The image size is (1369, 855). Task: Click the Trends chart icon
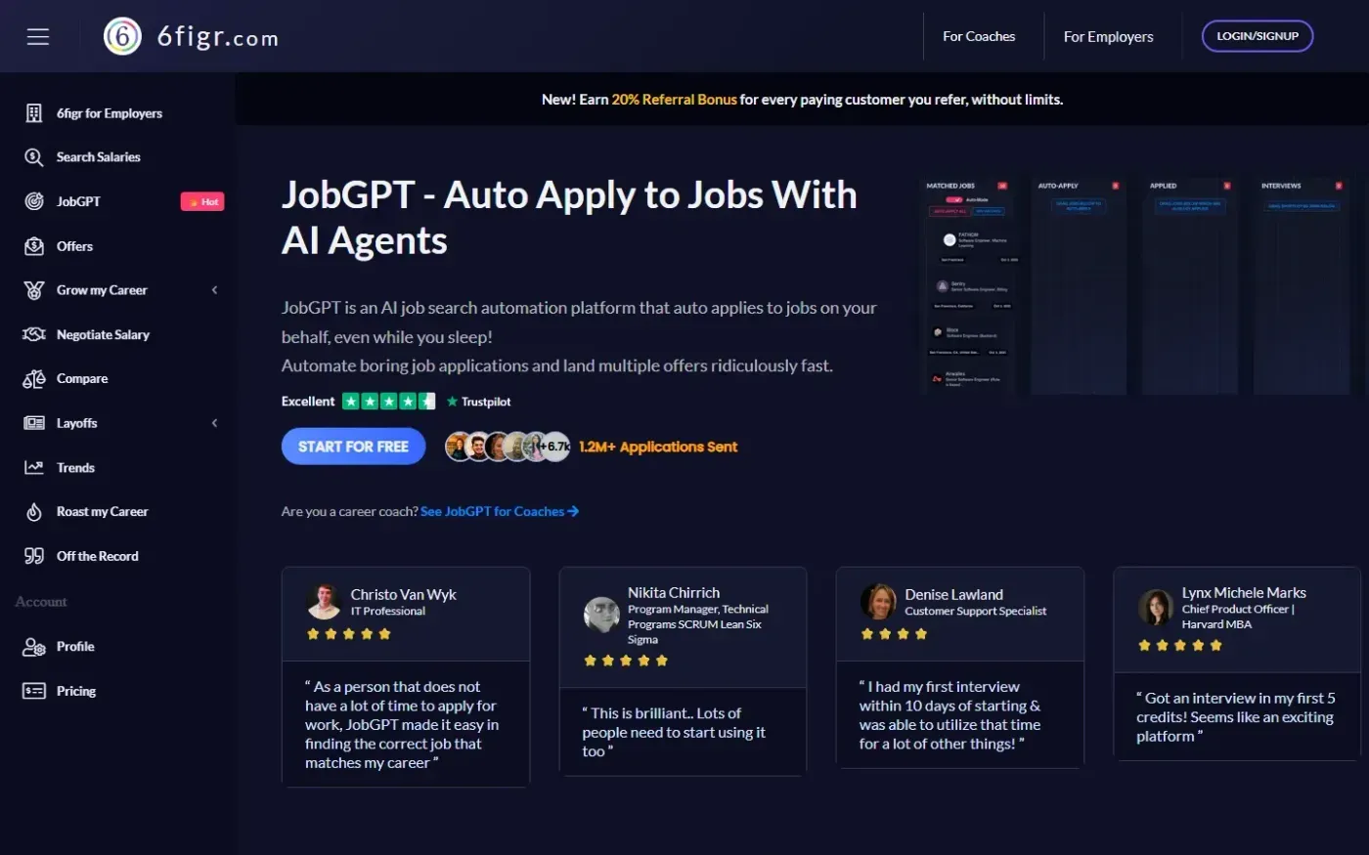[34, 468]
